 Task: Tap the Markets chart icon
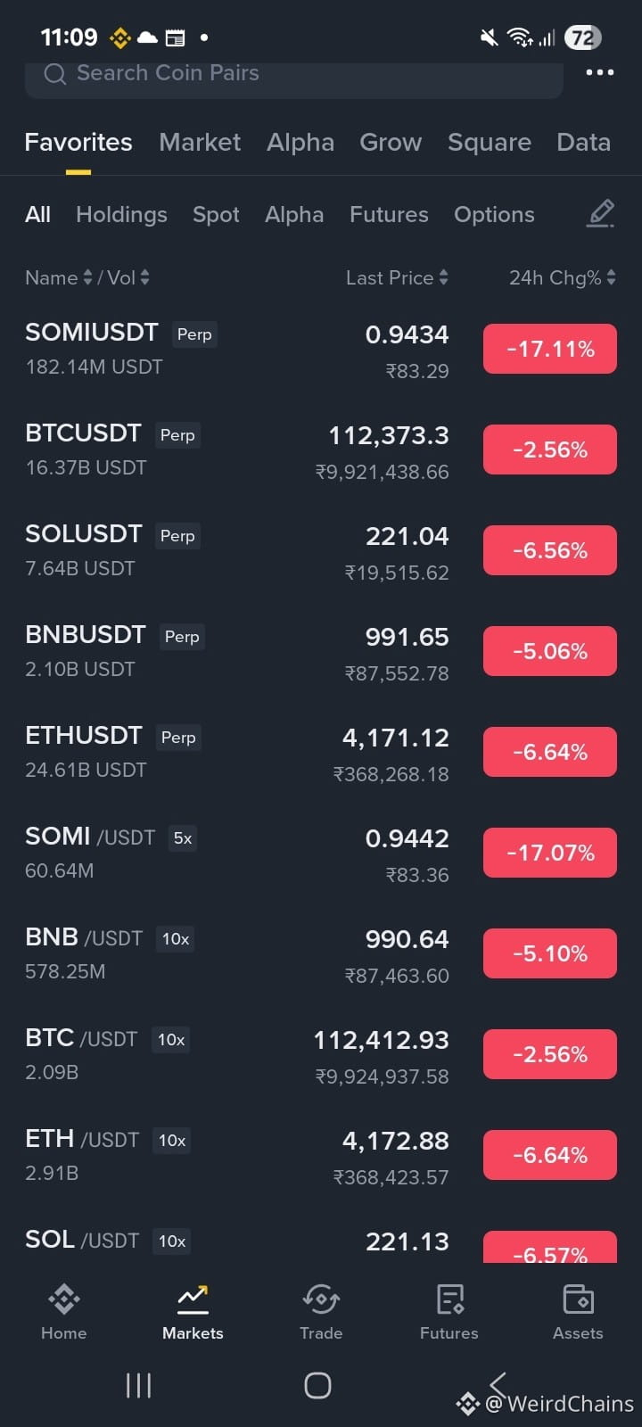pyautogui.click(x=193, y=1299)
